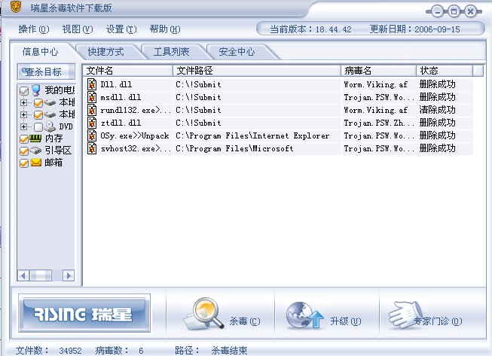Click the 内存 memory chip icon
The image size is (492, 356).
click(x=35, y=138)
